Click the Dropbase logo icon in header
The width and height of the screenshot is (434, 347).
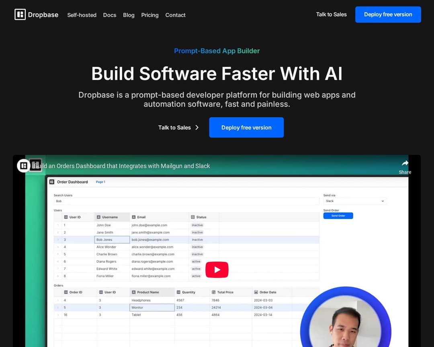point(20,14)
